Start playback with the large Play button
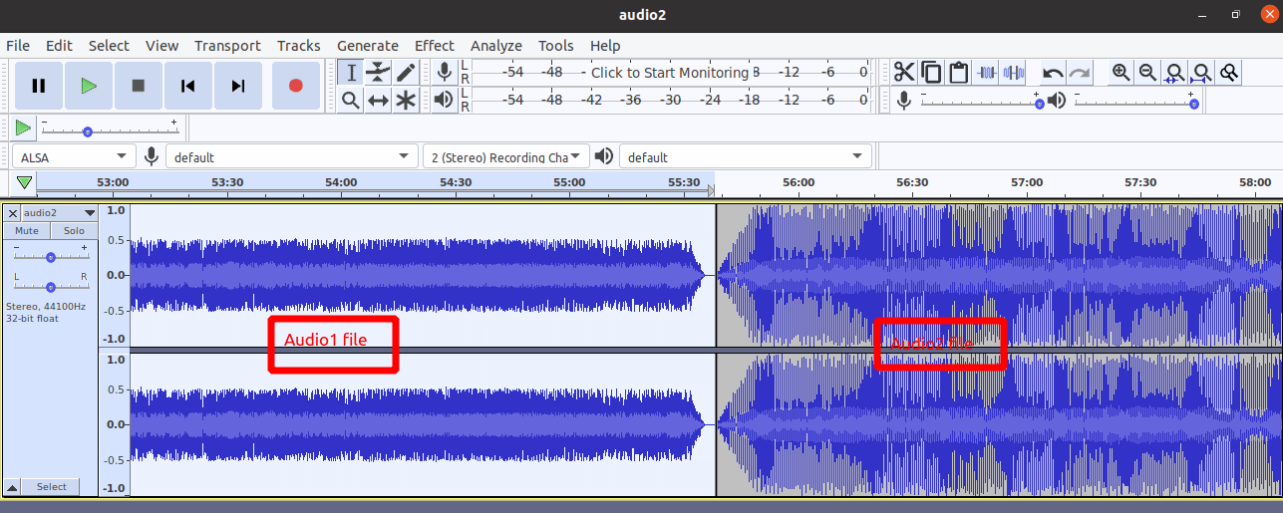 click(x=89, y=86)
